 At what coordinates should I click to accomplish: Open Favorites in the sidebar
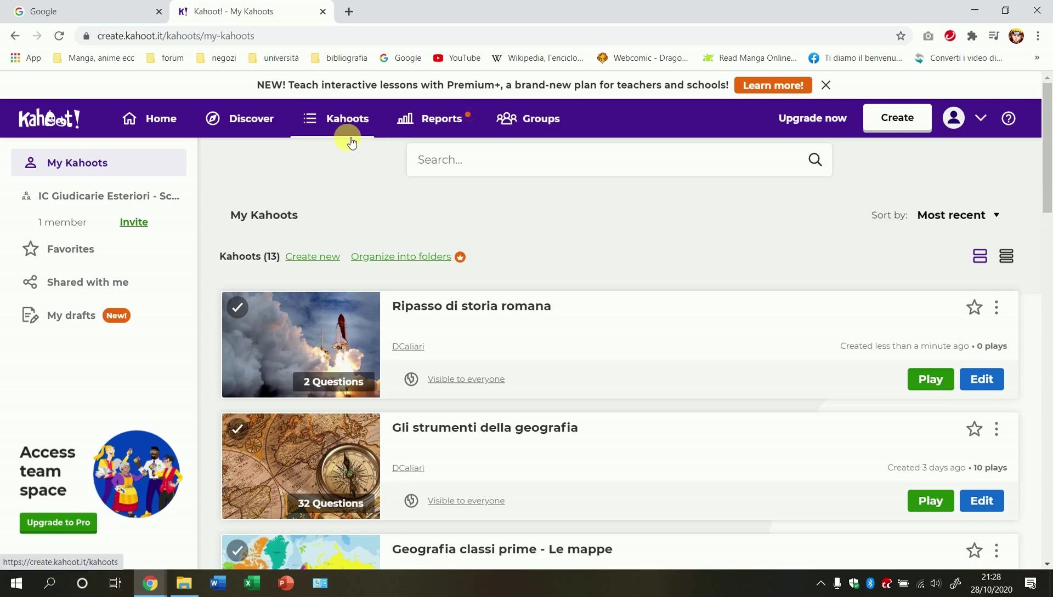click(58, 249)
